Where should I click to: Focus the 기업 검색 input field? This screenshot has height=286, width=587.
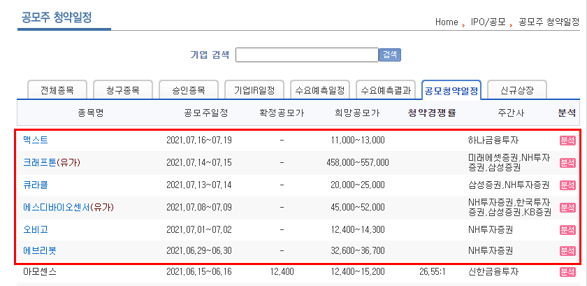pos(307,55)
